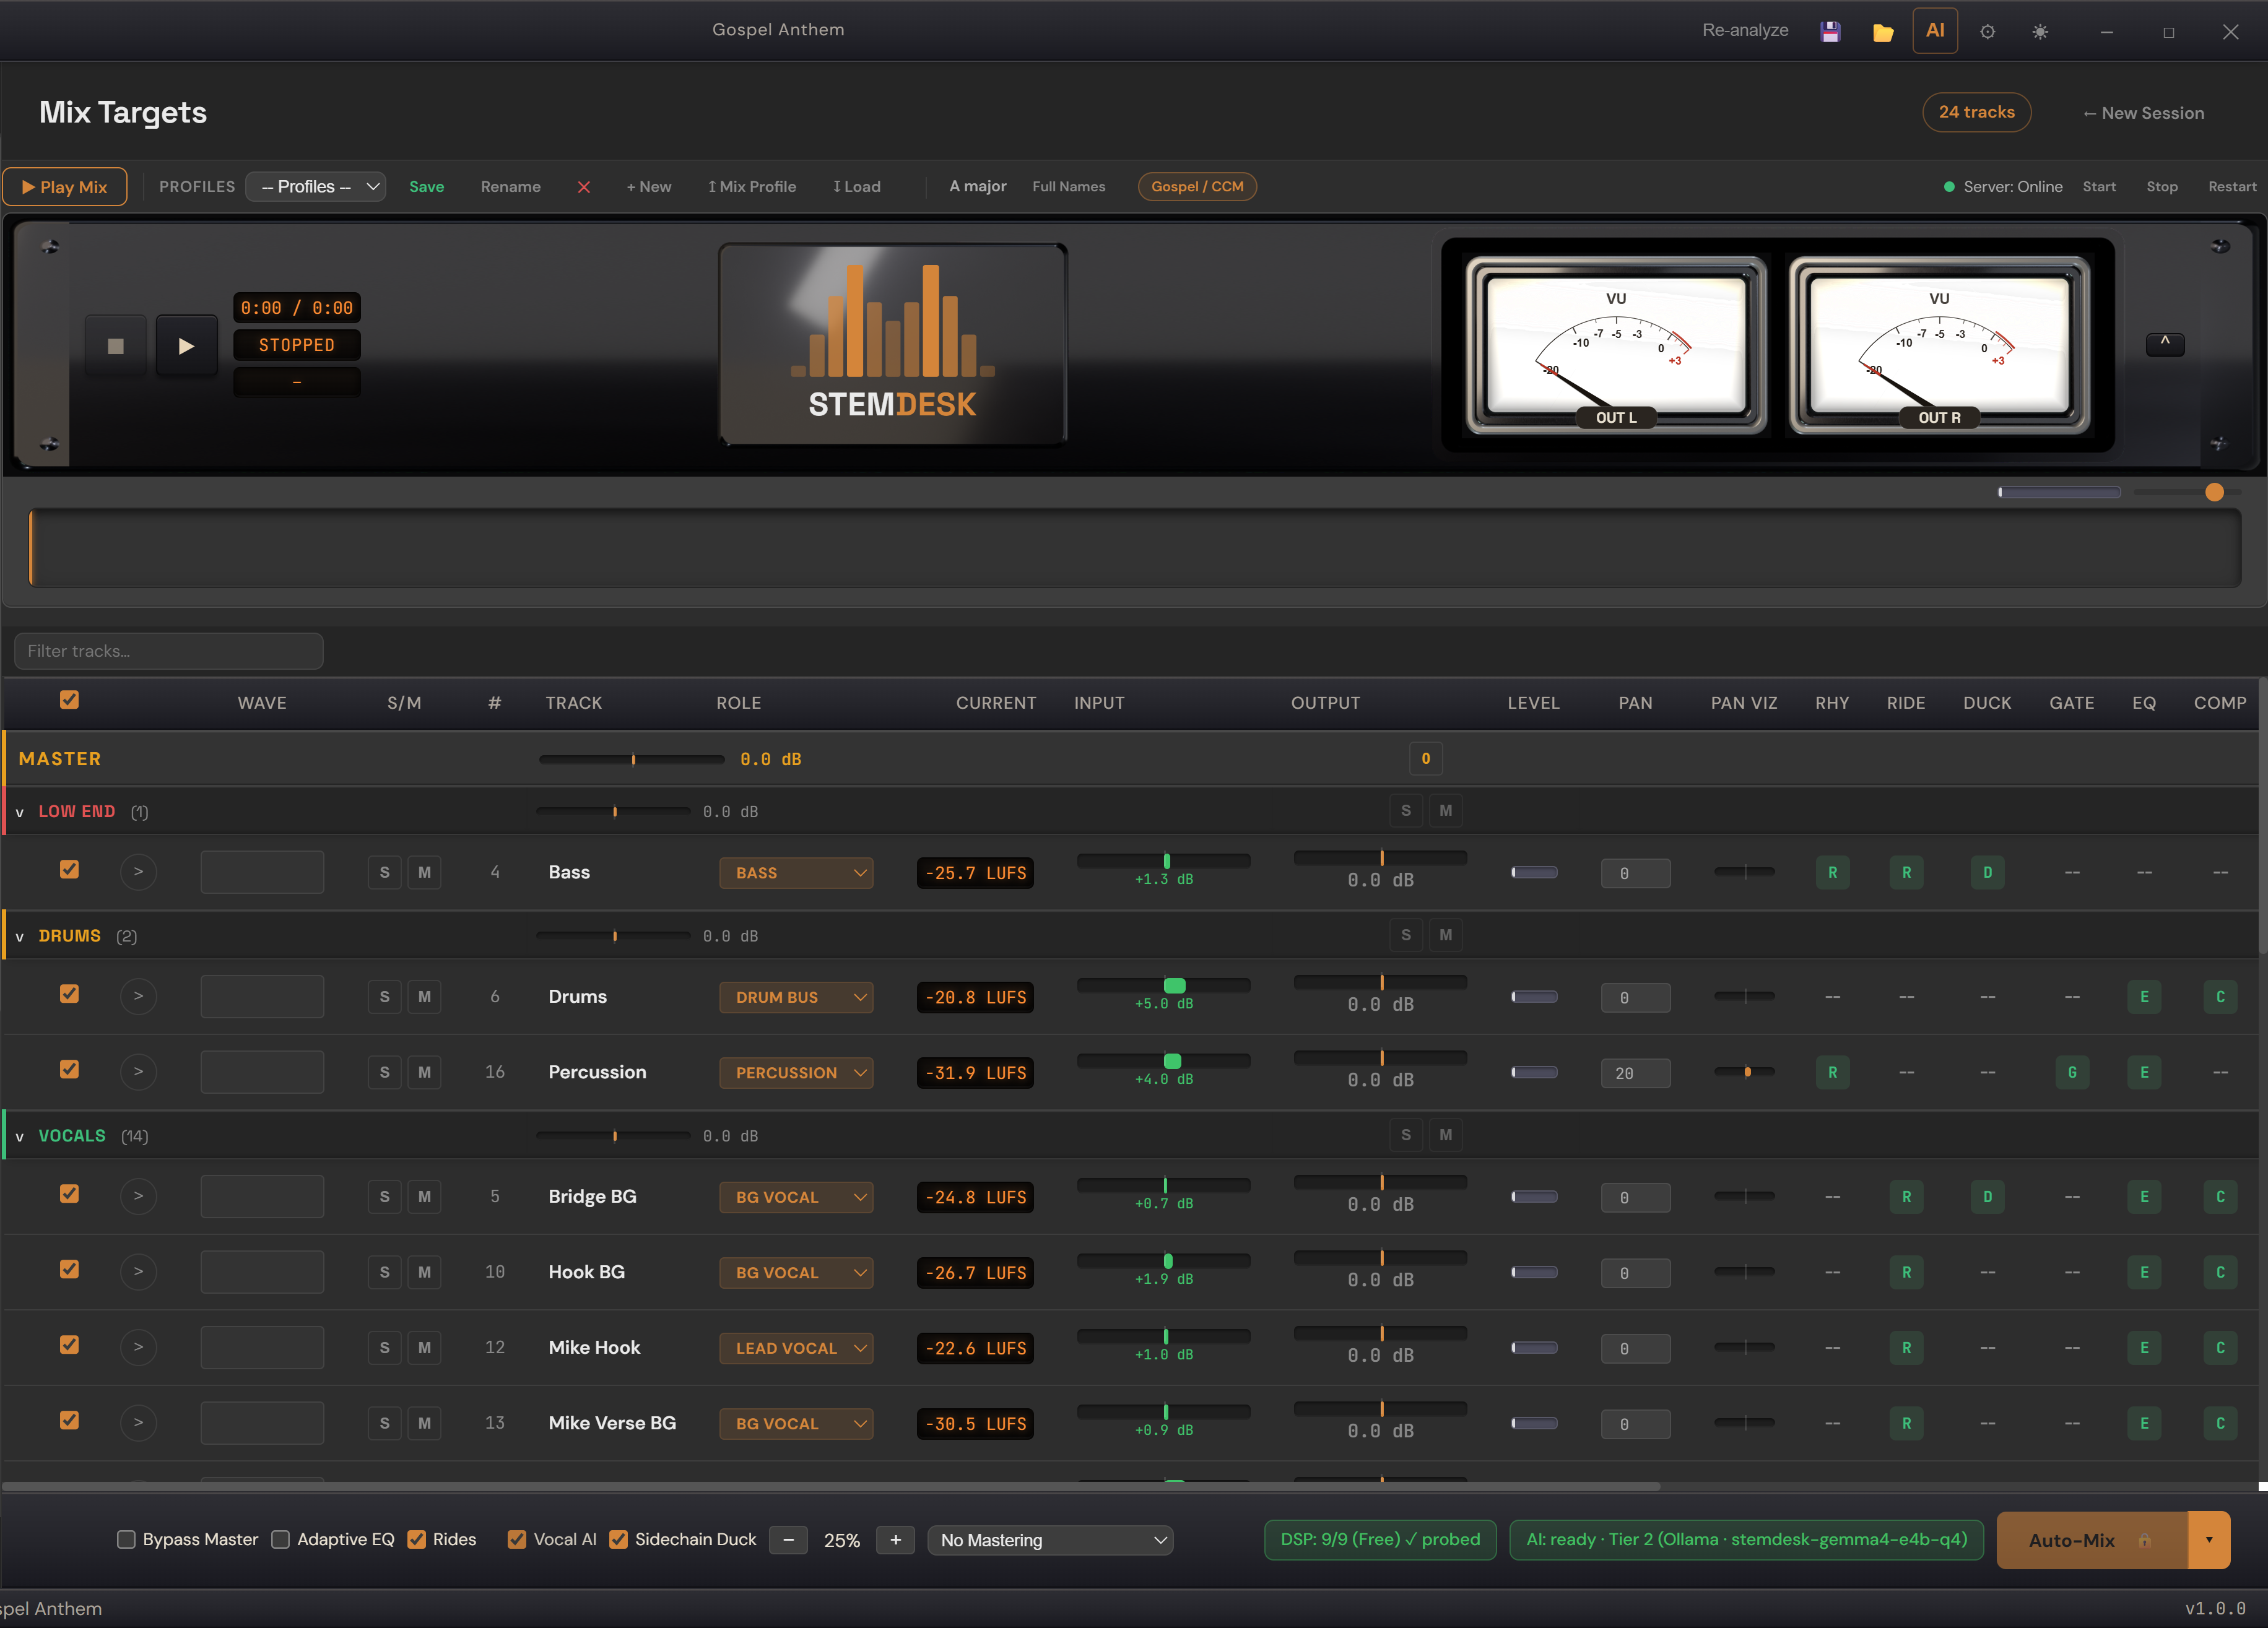Open Mike Hook LEAD VOCAL role dropdown
The image size is (2268, 1628).
(x=796, y=1348)
